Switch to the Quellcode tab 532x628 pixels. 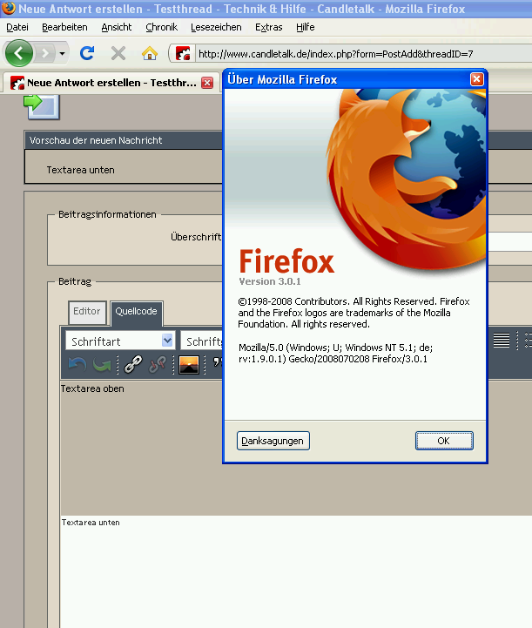click(136, 312)
